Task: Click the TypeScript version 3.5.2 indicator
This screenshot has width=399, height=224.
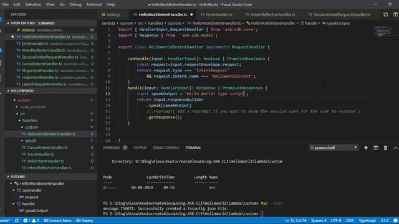Action: [385, 220]
